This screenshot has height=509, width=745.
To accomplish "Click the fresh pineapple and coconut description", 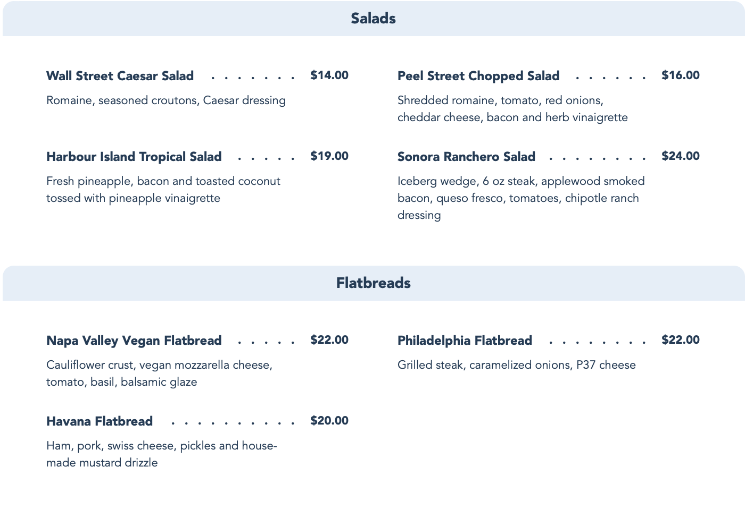I will pos(163,190).
